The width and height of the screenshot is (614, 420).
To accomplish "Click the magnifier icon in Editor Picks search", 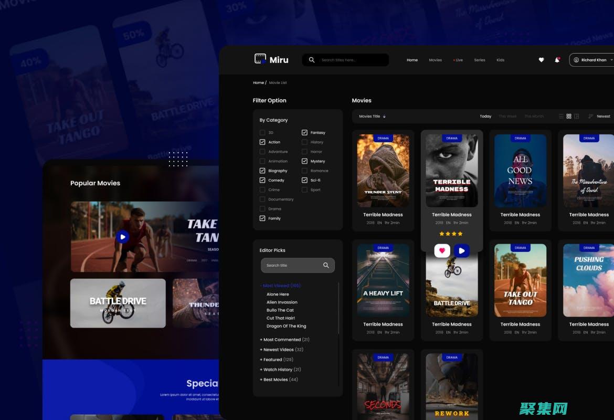I will click(x=326, y=265).
